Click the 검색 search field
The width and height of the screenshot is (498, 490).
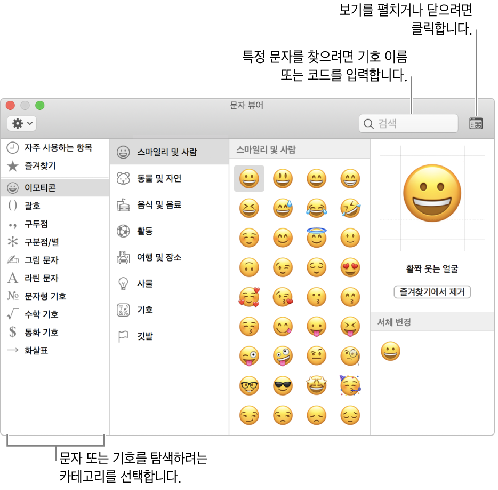click(408, 123)
